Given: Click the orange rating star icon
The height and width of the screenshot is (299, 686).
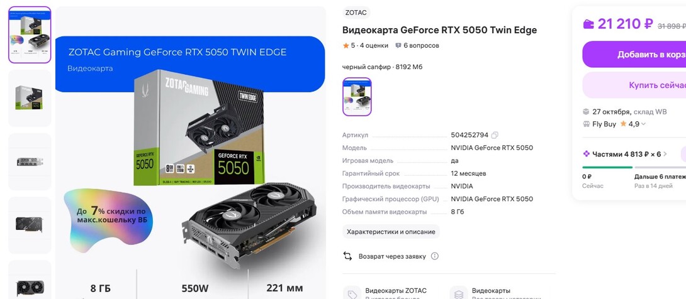Looking at the screenshot, I should click(346, 45).
